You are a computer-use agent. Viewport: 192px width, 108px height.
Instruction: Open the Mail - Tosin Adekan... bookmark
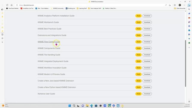coord(42,8)
